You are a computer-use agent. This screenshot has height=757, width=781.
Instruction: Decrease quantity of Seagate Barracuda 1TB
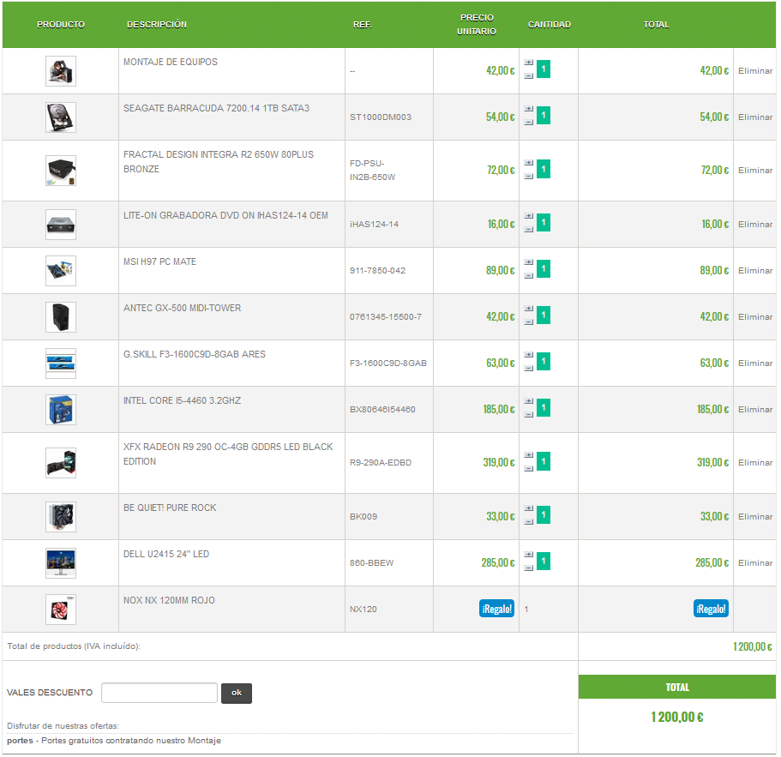pos(528,122)
